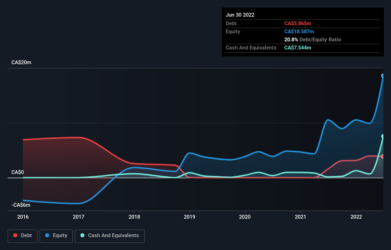Click the CA$20m y-axis label
Image resolution: width=391 pixels, height=250 pixels.
(21, 62)
